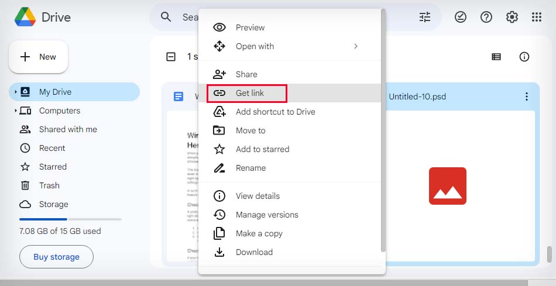Click the search magnifier icon
This screenshot has width=556, height=286.
click(x=166, y=16)
